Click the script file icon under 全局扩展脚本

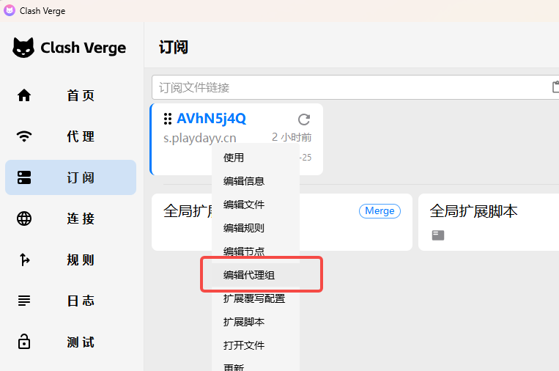tap(438, 235)
